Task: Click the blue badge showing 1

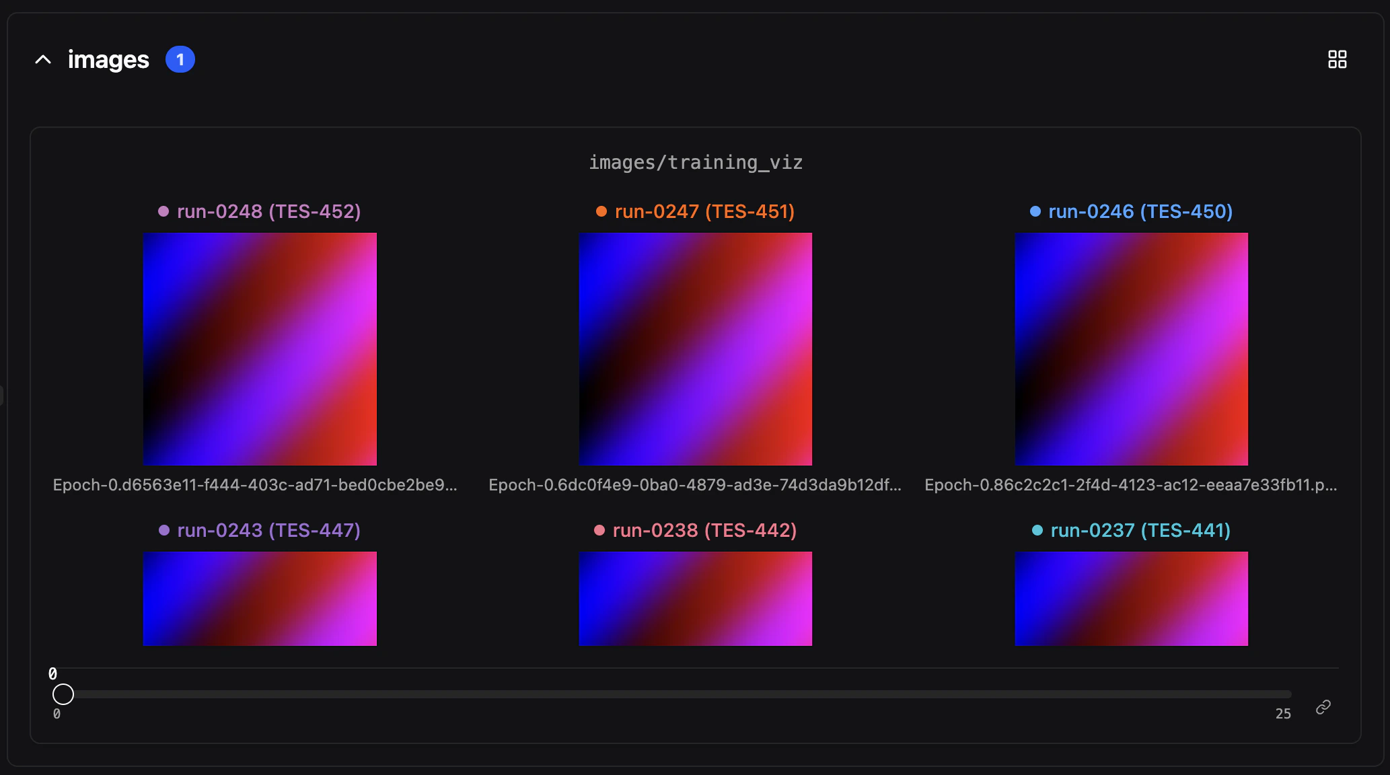Action: pos(180,59)
